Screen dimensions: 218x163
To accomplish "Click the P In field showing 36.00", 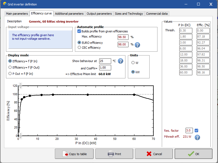I will [186, 66].
